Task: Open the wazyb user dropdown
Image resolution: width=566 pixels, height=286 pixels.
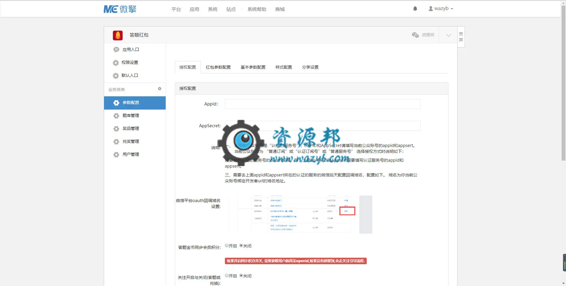Action: (441, 9)
